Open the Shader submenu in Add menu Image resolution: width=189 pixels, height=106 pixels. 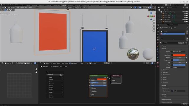55,86
